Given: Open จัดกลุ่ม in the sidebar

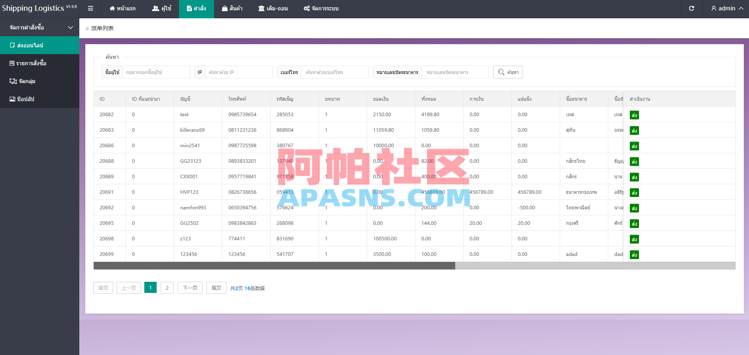Looking at the screenshot, I should [x=39, y=81].
